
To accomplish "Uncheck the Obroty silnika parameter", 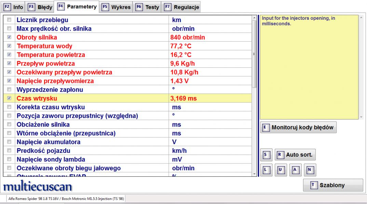I will (x=9, y=37).
